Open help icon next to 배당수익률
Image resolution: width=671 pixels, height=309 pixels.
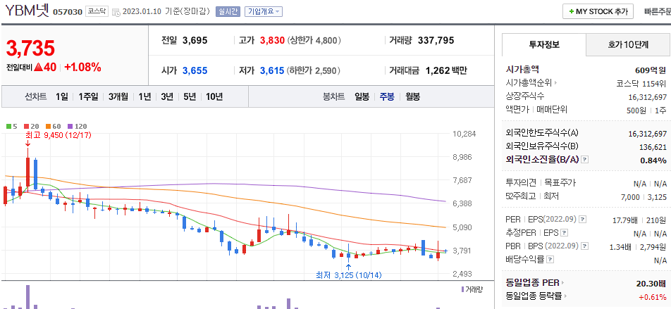click(x=550, y=260)
